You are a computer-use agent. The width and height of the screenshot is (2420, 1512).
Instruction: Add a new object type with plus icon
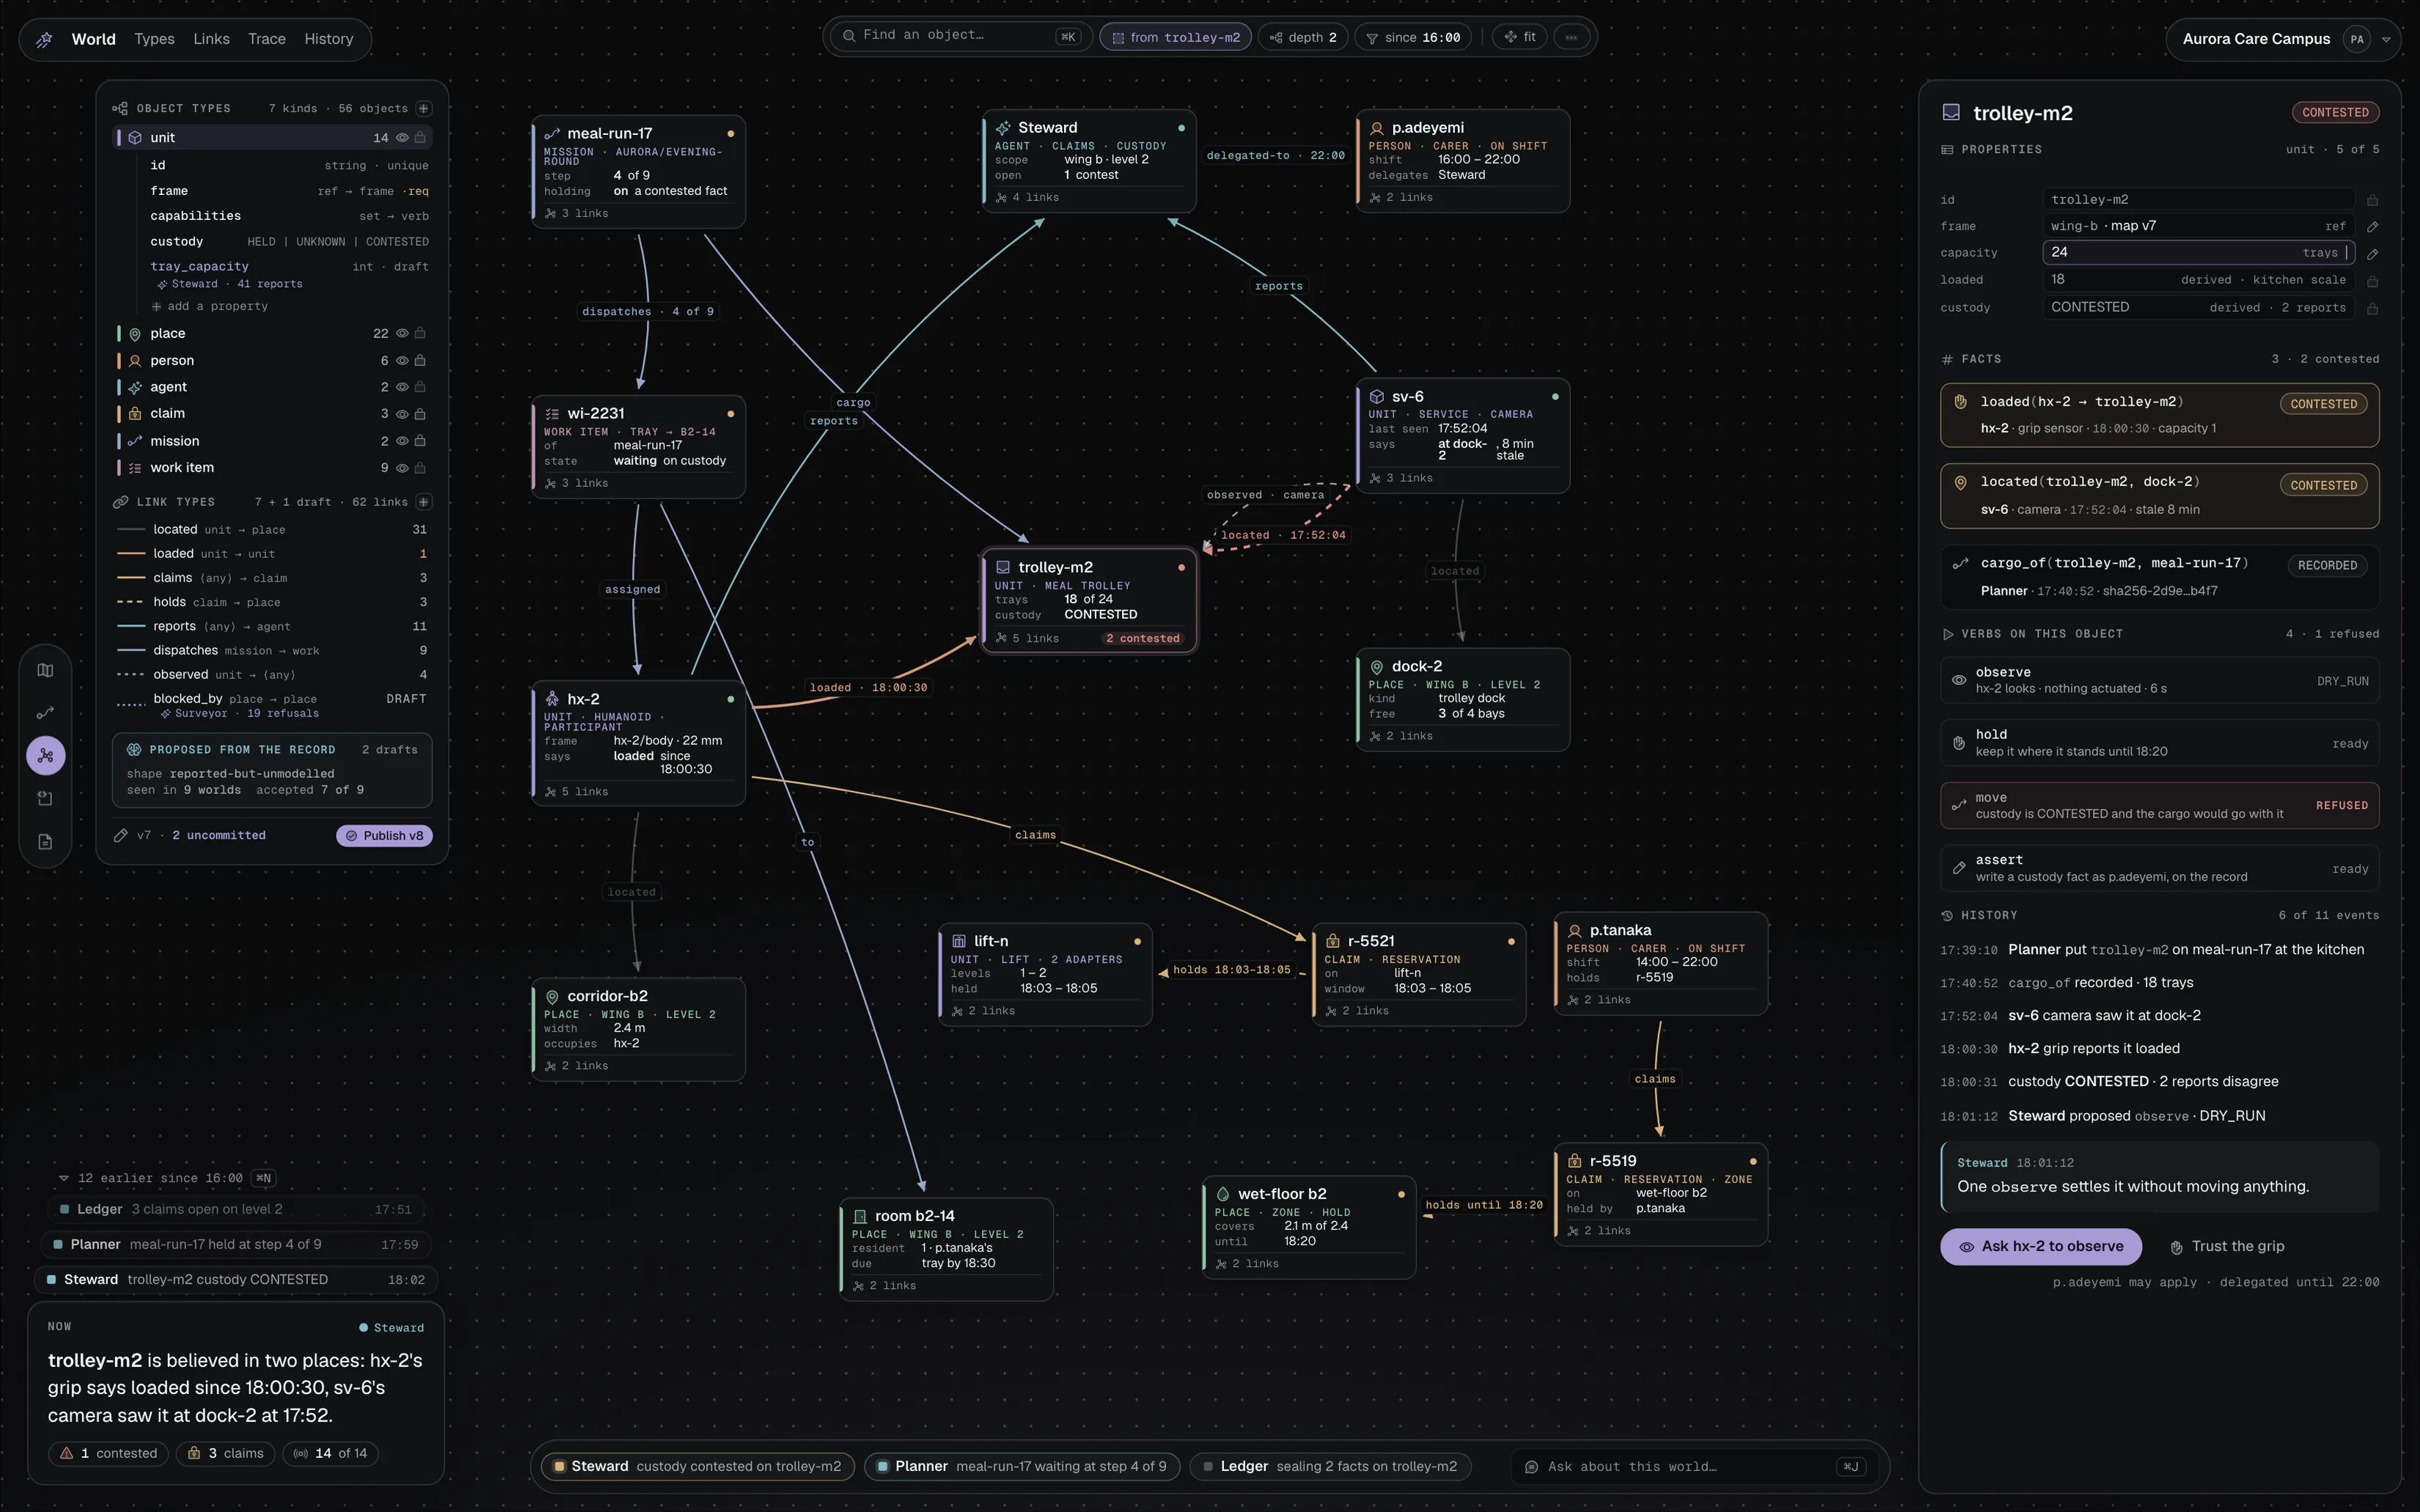click(x=424, y=108)
